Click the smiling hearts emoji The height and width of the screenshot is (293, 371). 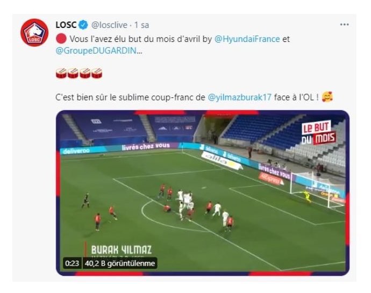(327, 97)
